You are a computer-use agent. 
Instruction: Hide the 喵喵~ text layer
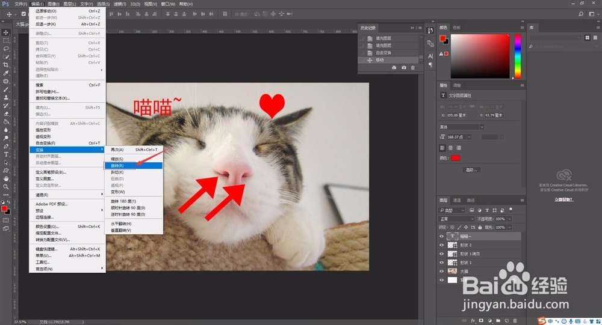pos(441,237)
